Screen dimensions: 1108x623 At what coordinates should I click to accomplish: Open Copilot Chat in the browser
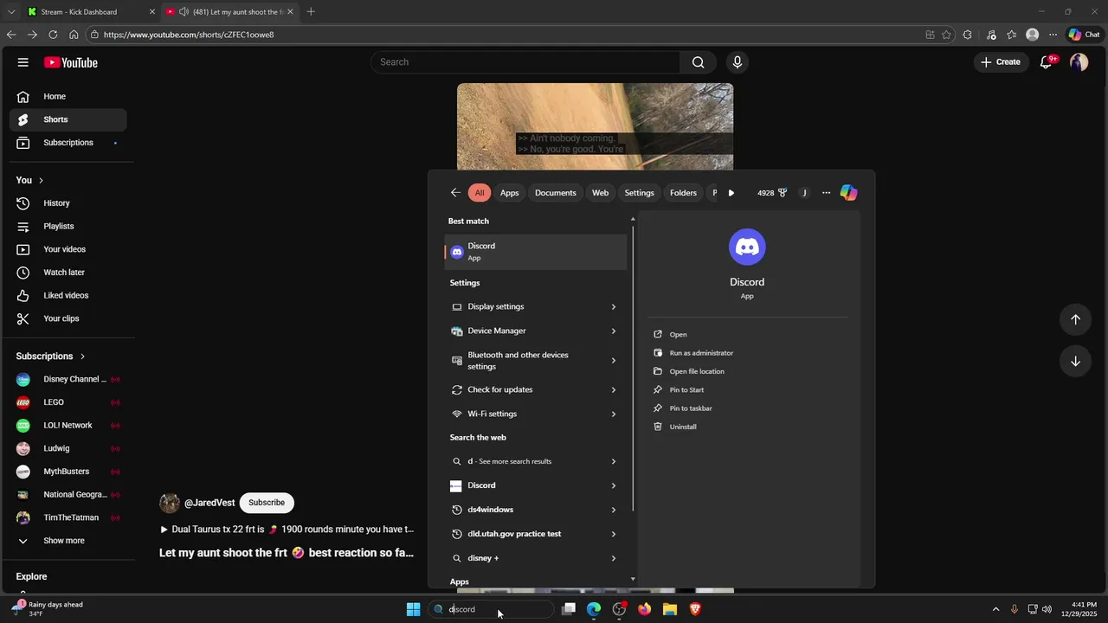[x=1085, y=35]
